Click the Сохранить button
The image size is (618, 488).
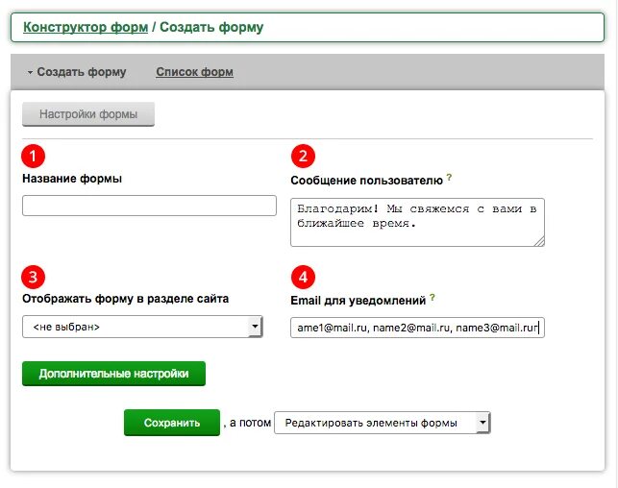(x=172, y=423)
